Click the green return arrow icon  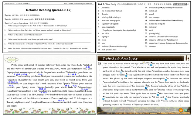tap(185, 110)
